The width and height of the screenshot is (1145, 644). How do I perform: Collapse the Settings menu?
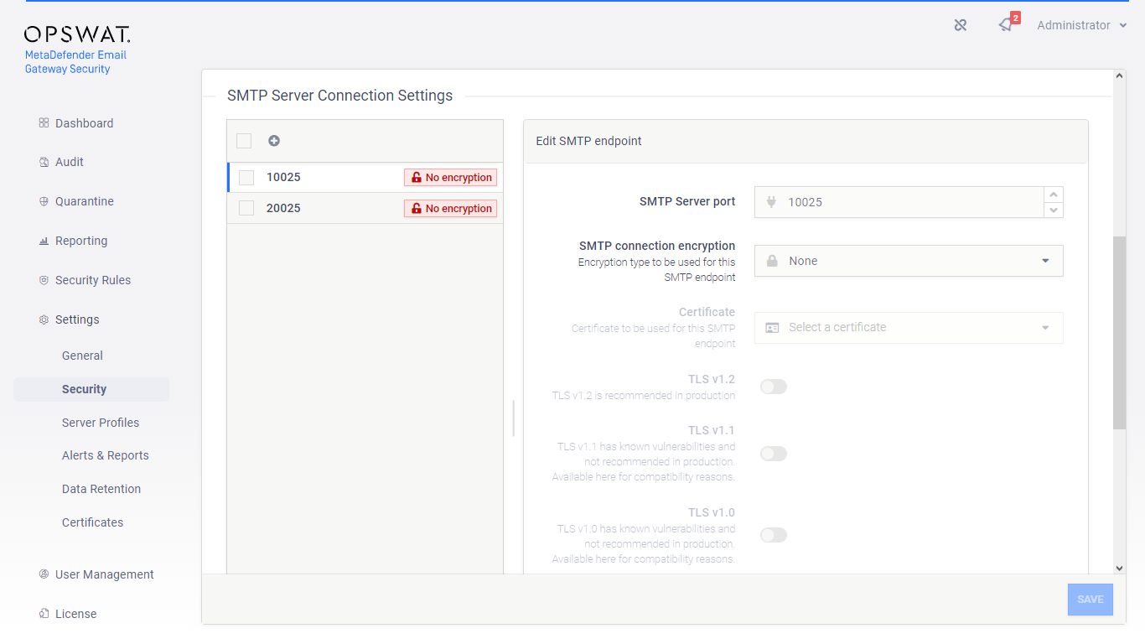coord(77,319)
